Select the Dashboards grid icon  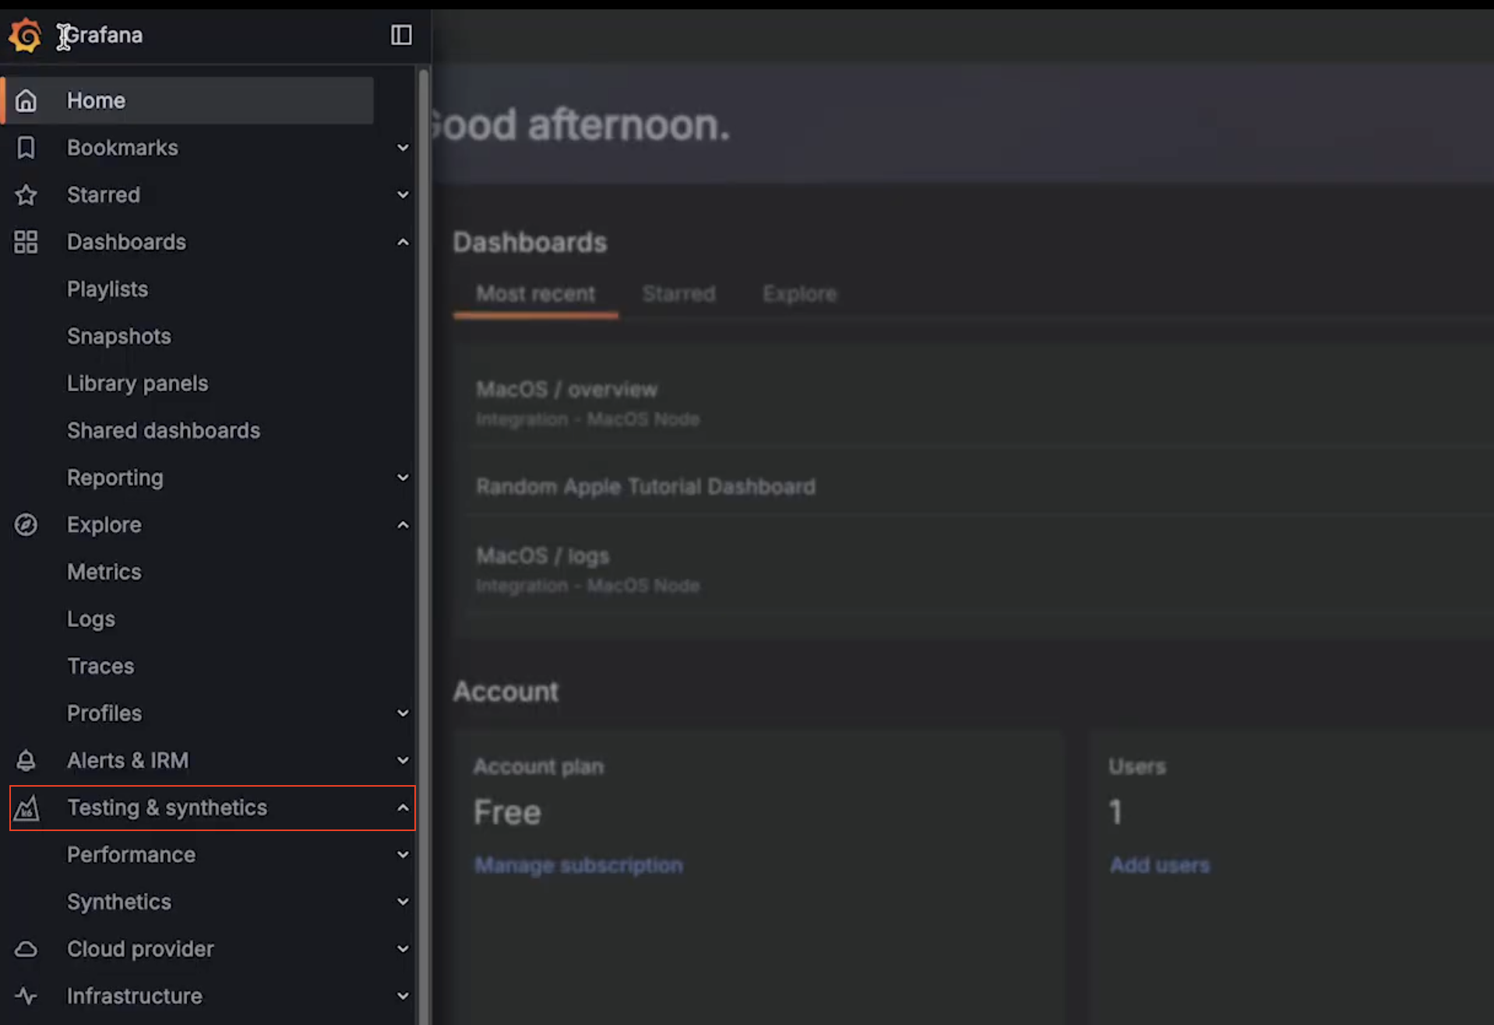26,242
